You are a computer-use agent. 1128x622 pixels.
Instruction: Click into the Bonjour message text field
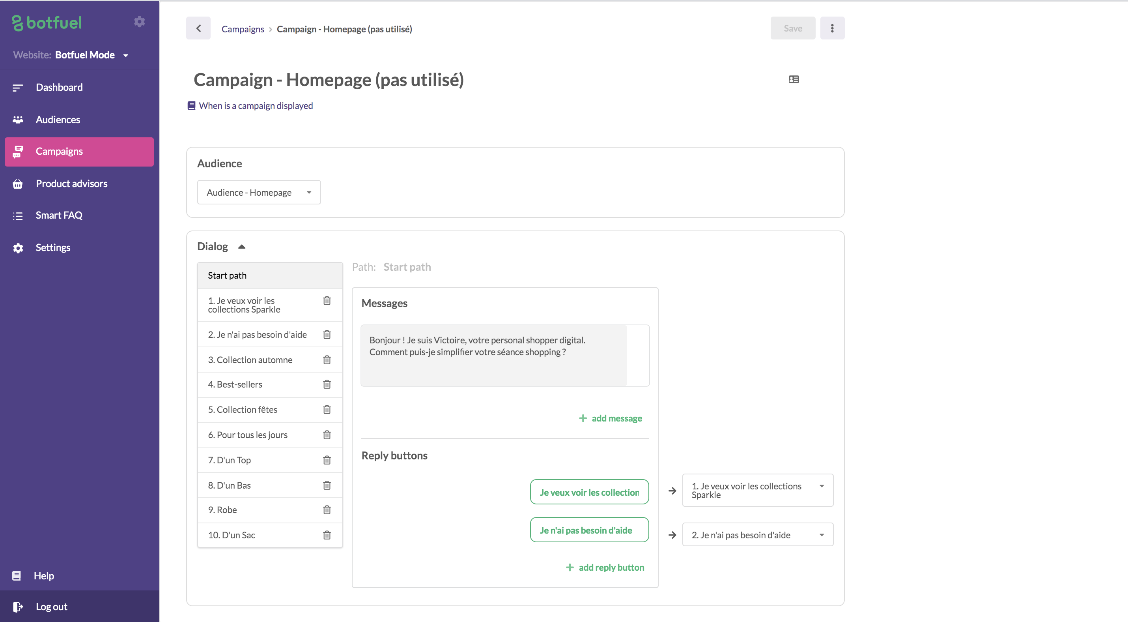[493, 355]
